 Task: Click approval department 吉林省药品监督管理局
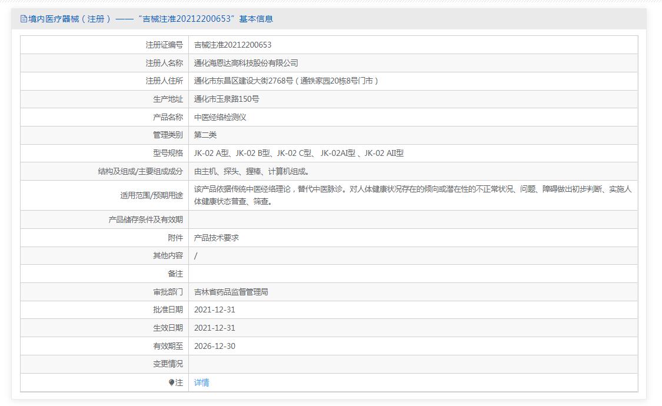(x=231, y=292)
